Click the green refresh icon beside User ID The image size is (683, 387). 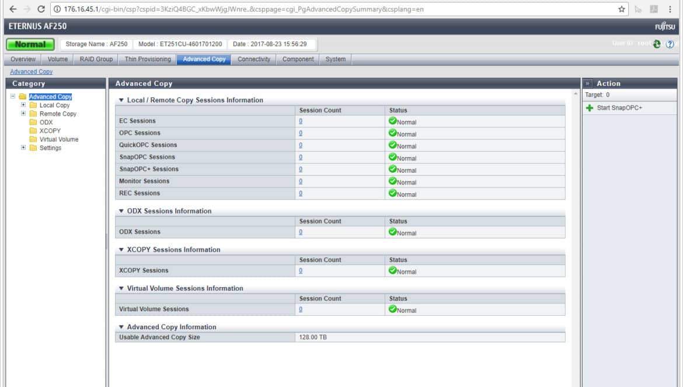(x=657, y=44)
